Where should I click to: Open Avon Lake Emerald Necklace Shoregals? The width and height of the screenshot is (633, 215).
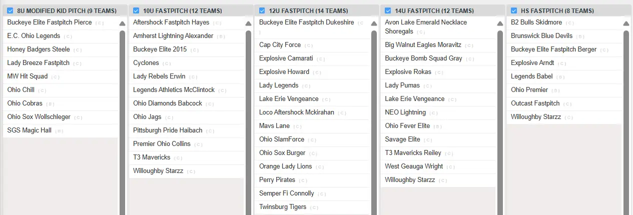coord(425,26)
